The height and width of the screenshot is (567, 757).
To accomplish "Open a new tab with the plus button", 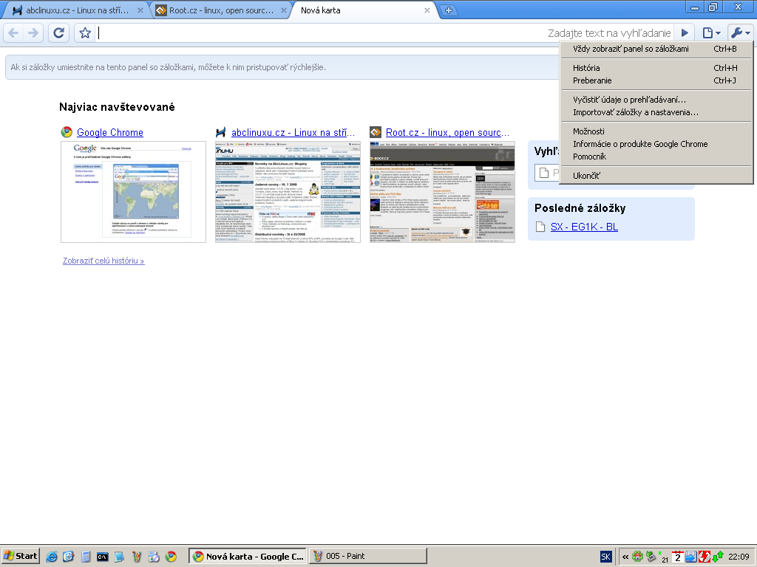I will click(x=449, y=10).
